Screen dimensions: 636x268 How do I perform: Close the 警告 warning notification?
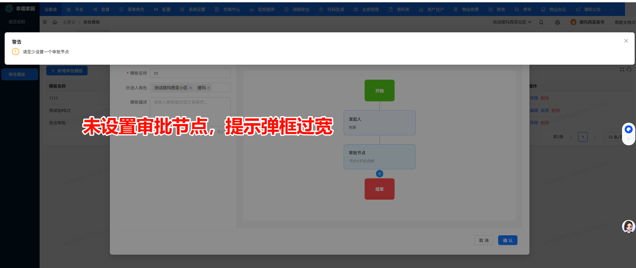pos(626,41)
